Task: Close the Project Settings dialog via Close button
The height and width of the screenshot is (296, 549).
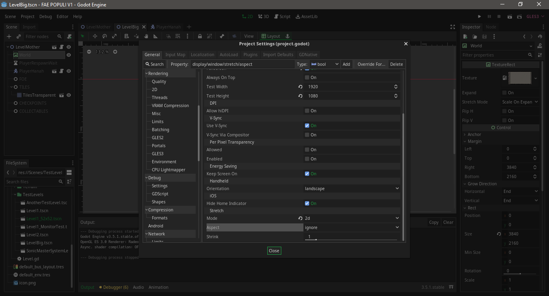Action: pyautogui.click(x=274, y=251)
